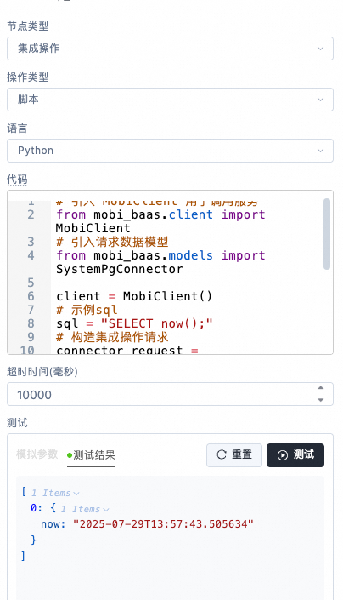Open the 脚本 operation type dropdown
The image size is (343, 600).
[170, 100]
